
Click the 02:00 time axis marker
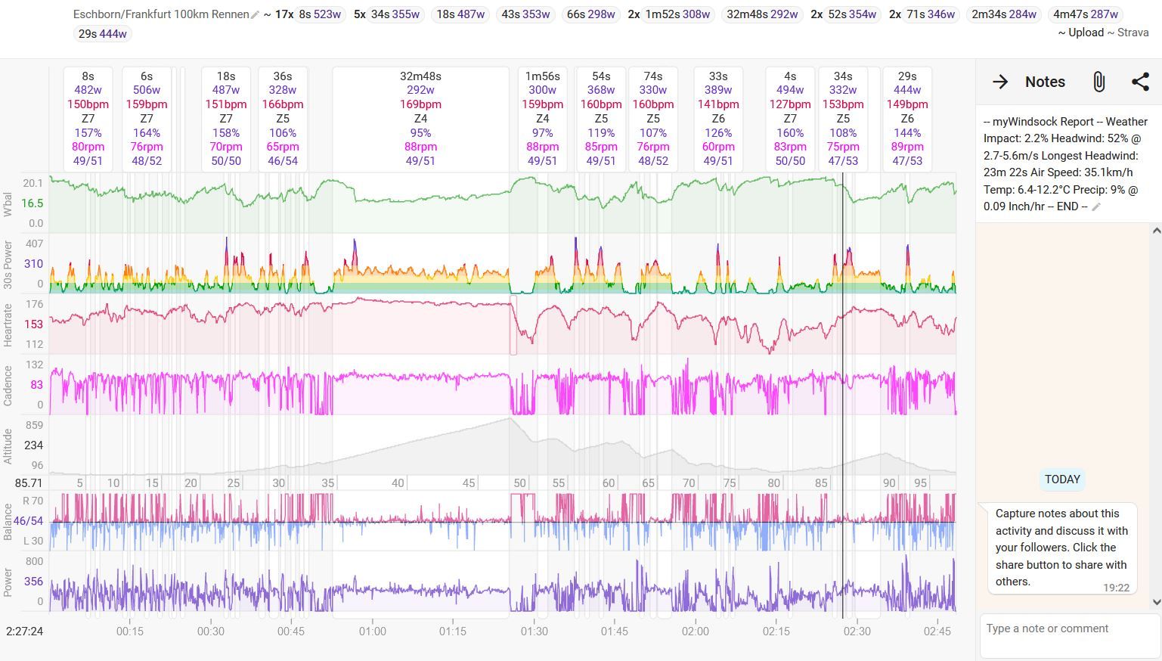(x=695, y=631)
